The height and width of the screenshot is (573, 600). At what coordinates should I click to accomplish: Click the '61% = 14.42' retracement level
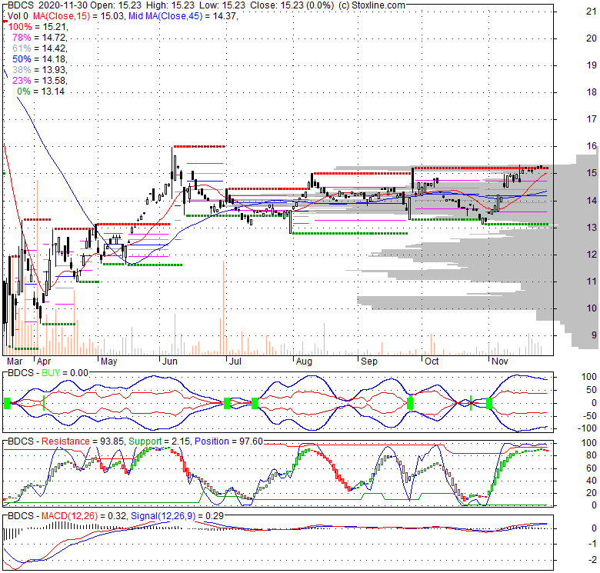click(40, 48)
